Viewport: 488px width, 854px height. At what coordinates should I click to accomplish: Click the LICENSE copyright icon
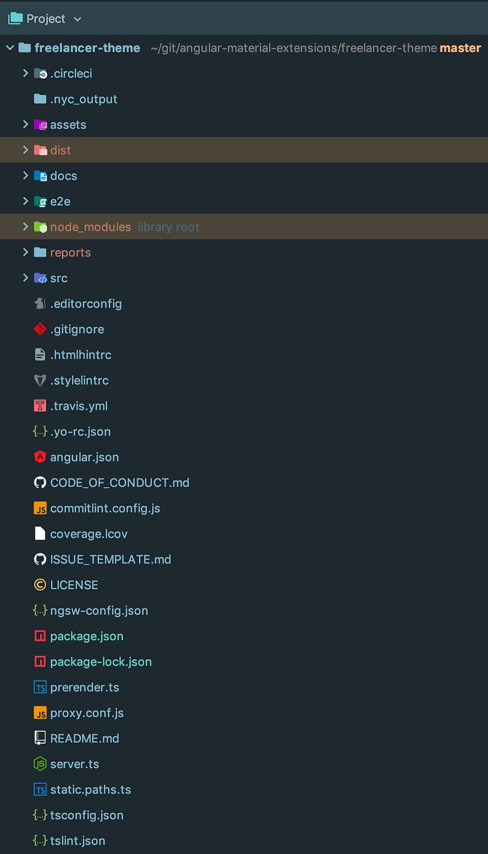point(39,584)
